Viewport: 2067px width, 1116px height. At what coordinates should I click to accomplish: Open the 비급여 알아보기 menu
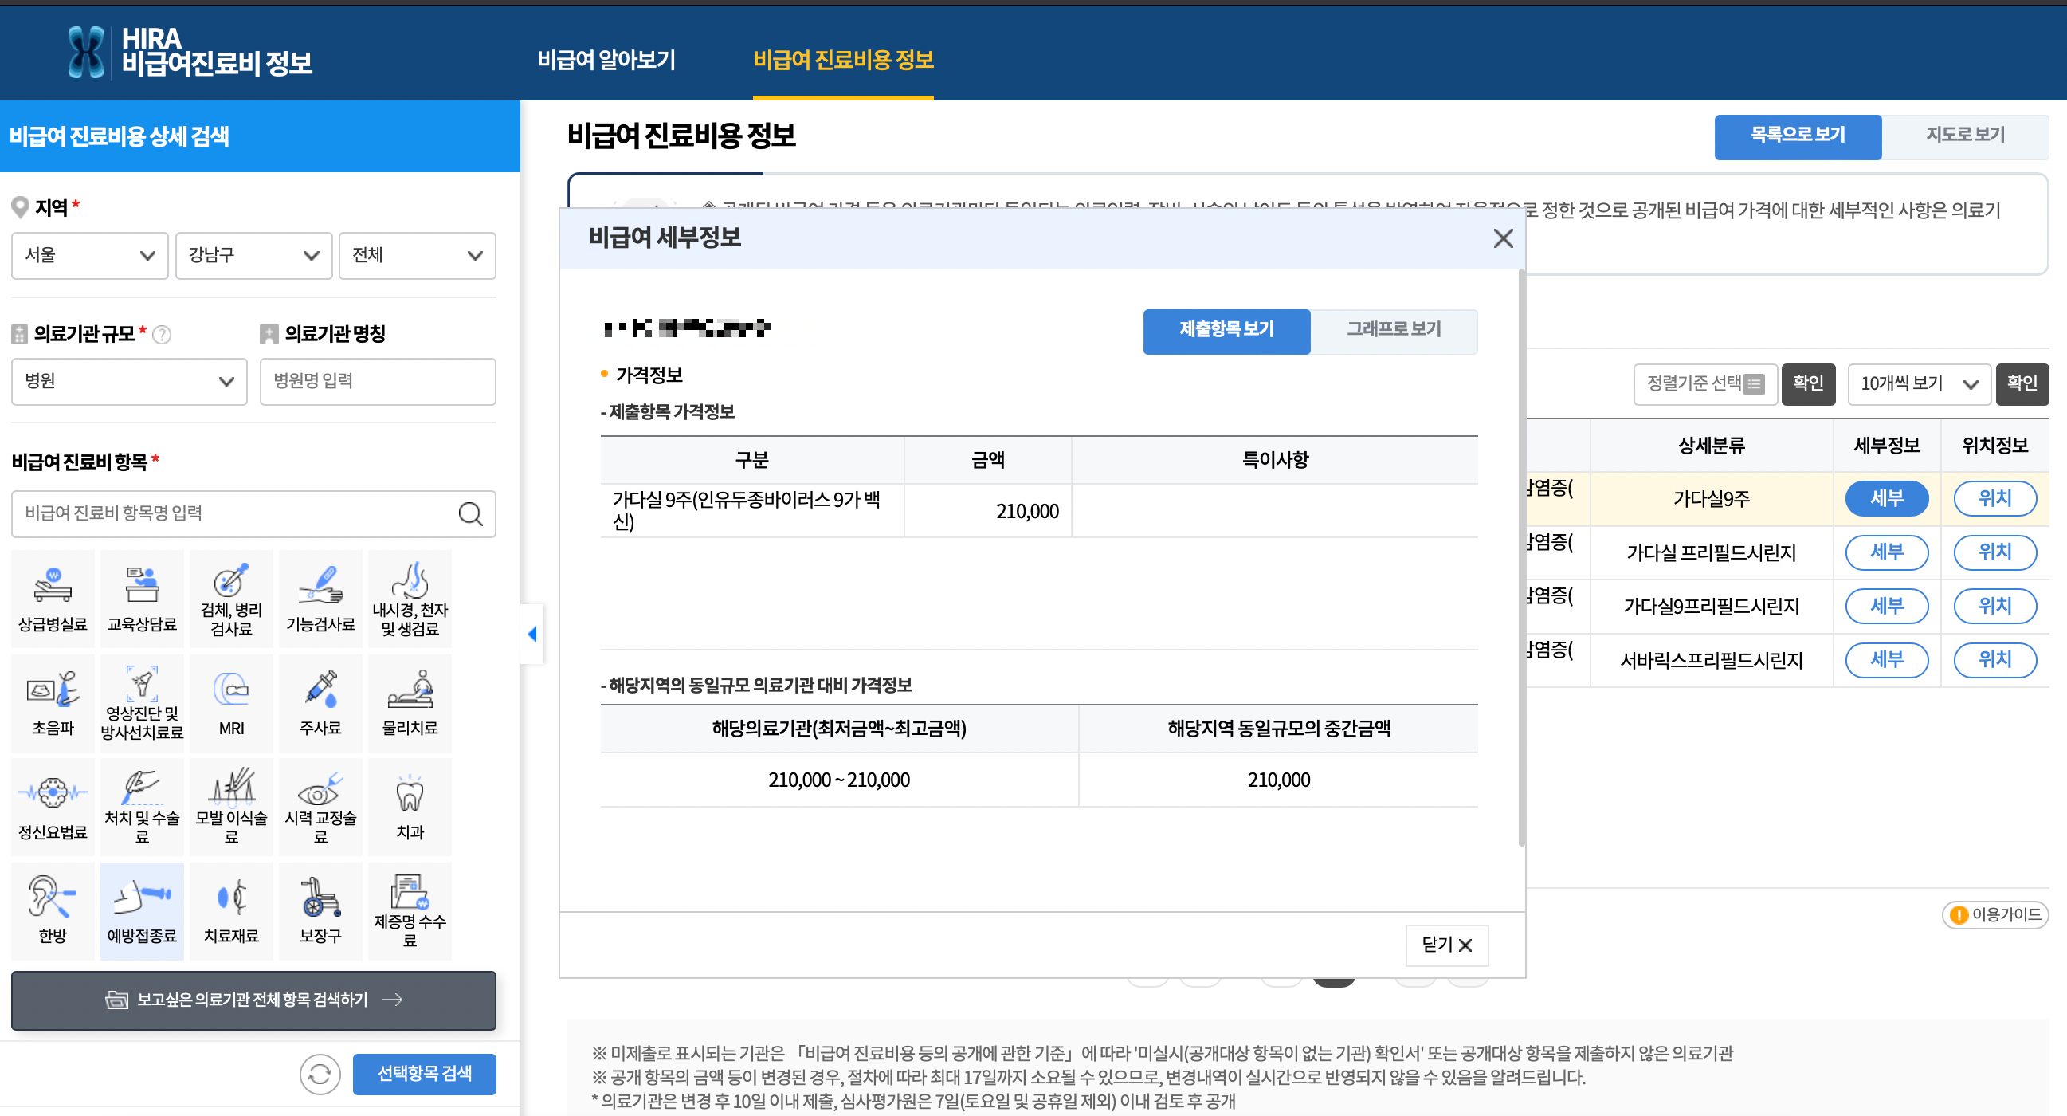606,60
